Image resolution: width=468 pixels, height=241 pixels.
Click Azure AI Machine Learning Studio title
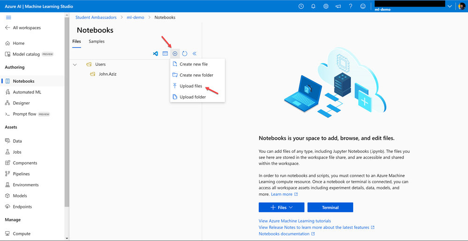click(x=39, y=6)
